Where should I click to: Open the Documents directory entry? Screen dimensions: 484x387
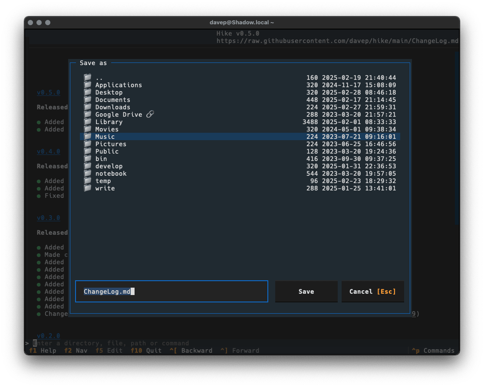tap(113, 100)
